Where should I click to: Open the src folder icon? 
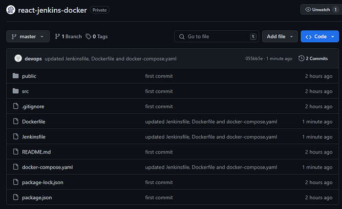pyautogui.click(x=16, y=91)
